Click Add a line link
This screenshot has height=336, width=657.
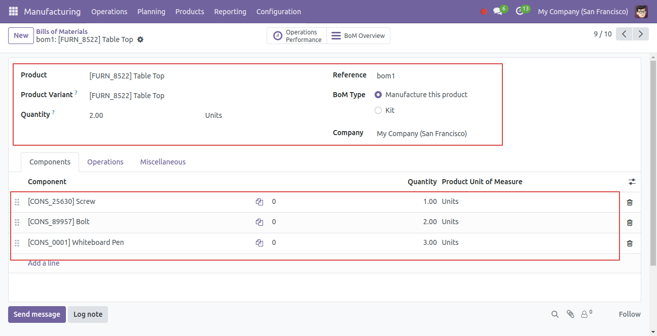[44, 263]
